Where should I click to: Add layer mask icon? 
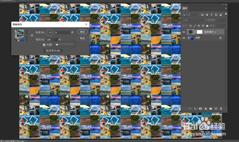(x=200, y=109)
